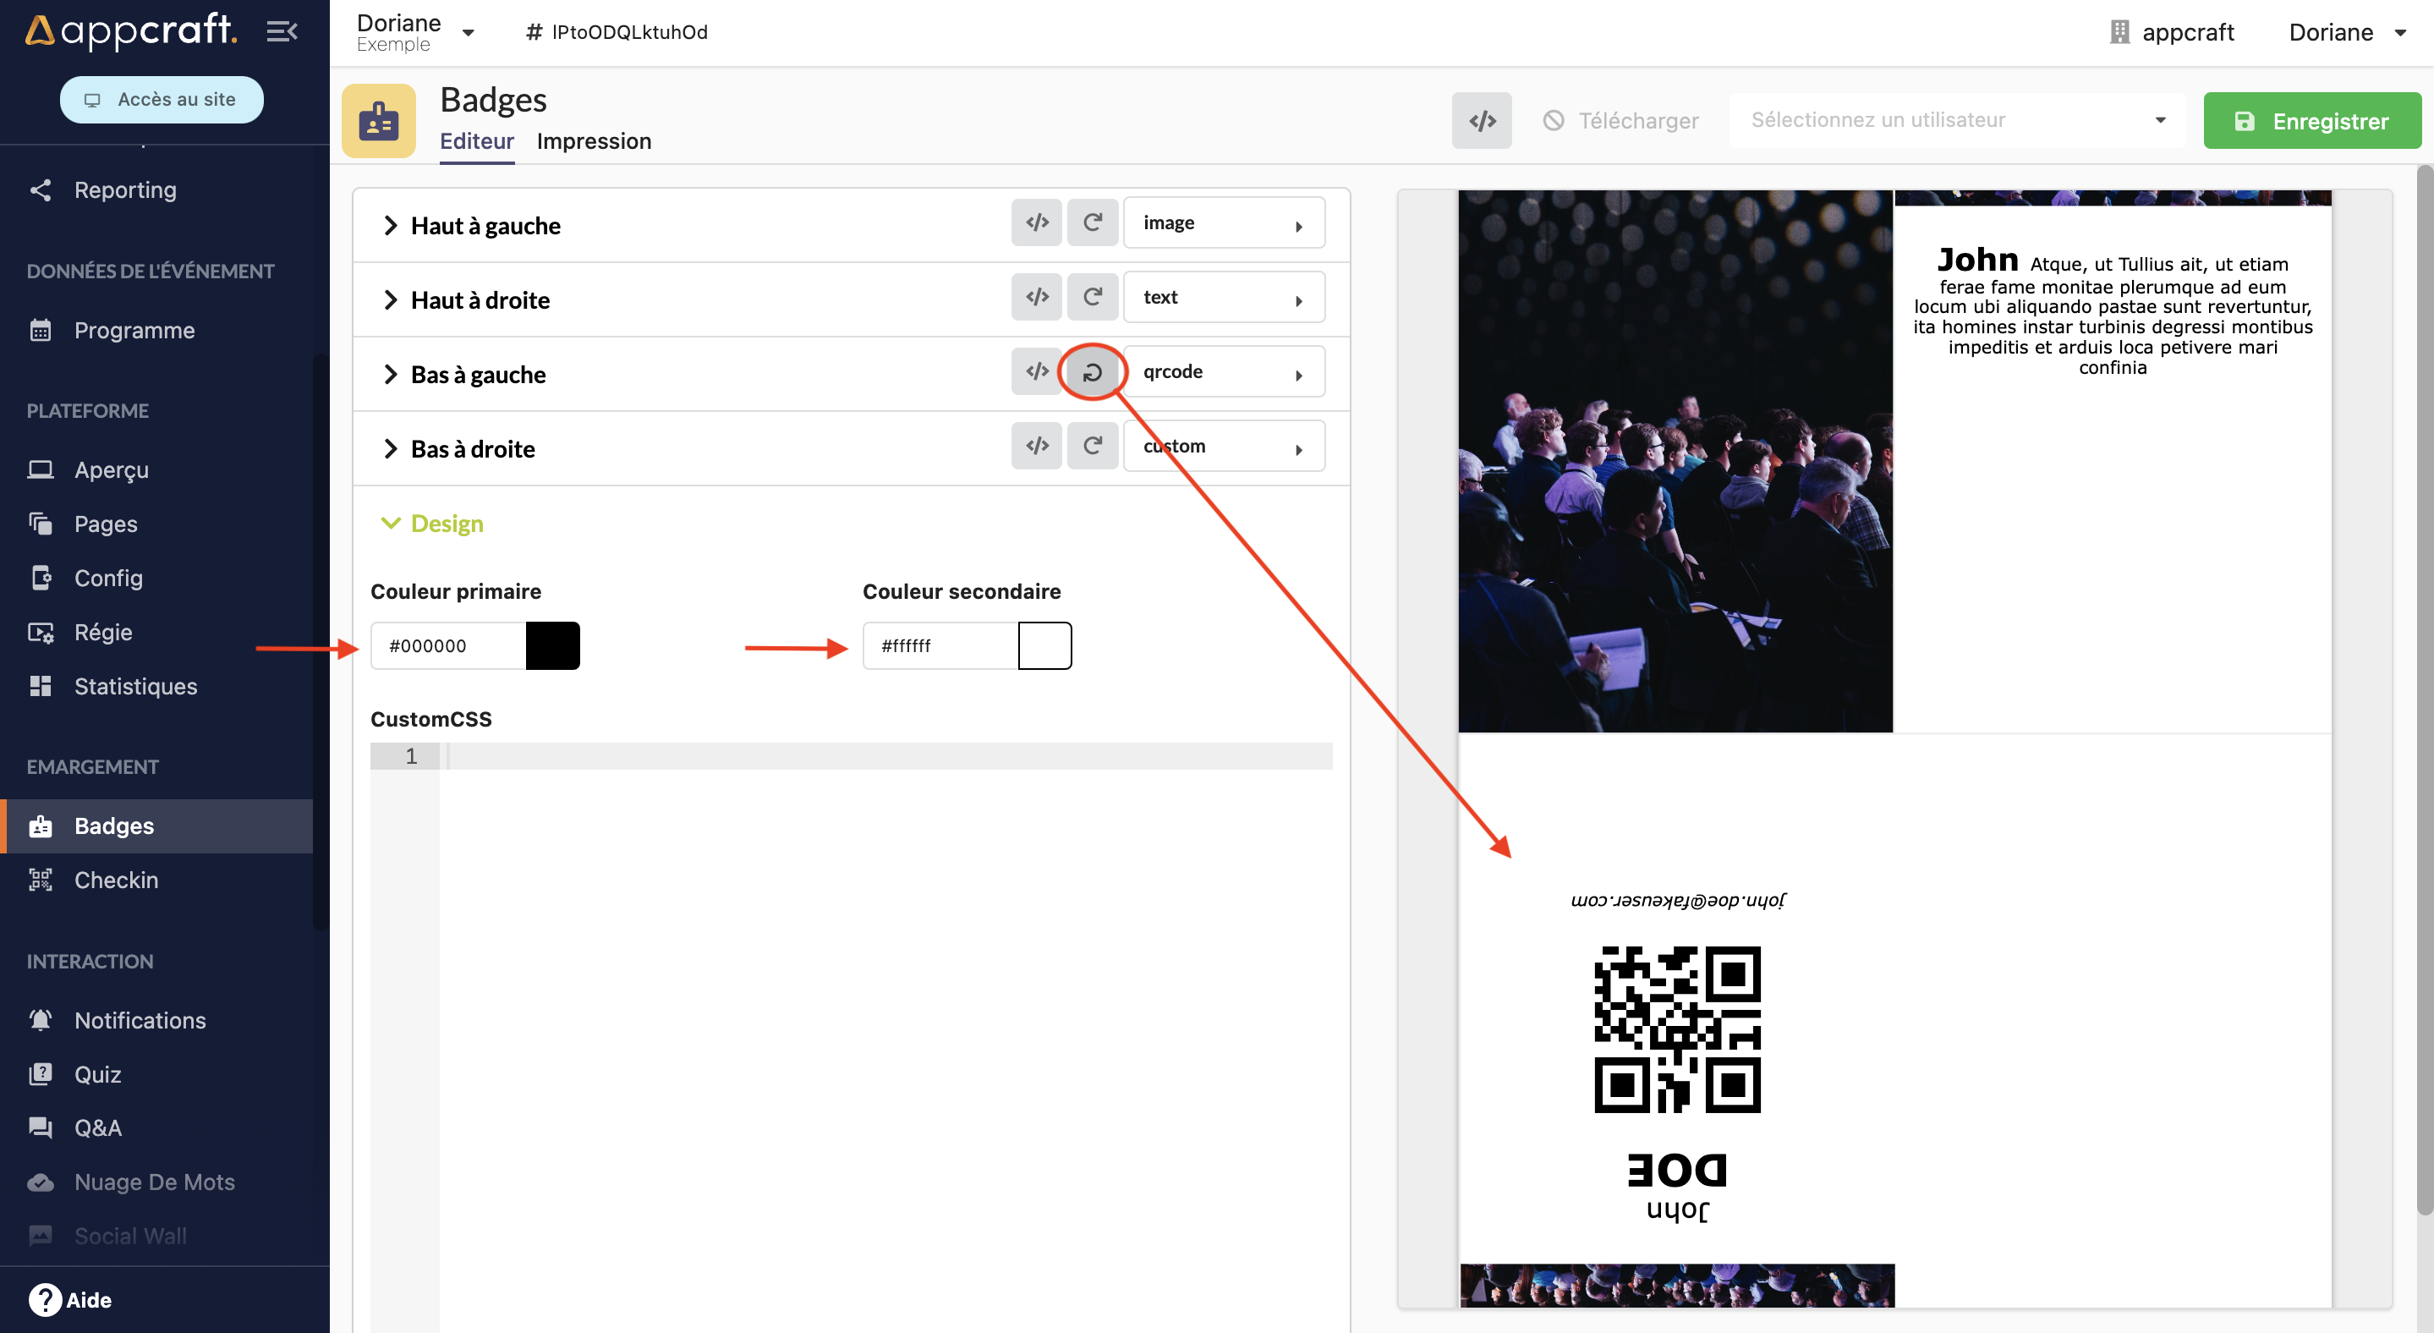Click code icon for Bas à droite
The width and height of the screenshot is (2434, 1333).
click(x=1037, y=446)
